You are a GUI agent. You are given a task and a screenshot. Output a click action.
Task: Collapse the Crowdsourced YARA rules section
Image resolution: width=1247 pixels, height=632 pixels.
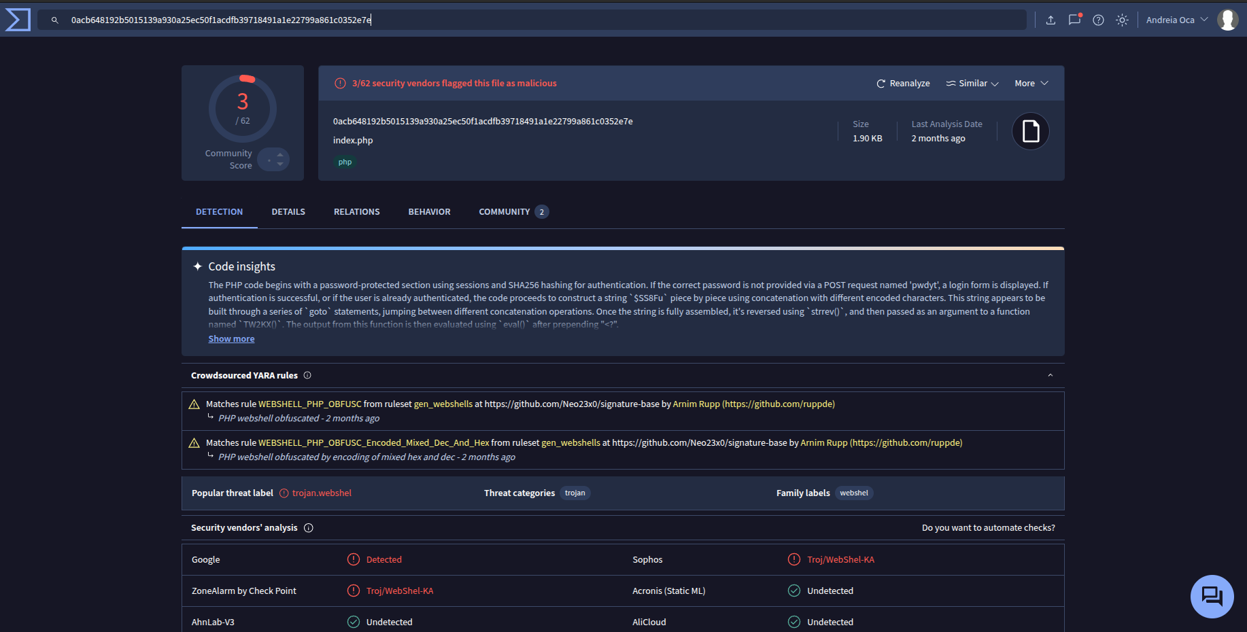(1050, 375)
